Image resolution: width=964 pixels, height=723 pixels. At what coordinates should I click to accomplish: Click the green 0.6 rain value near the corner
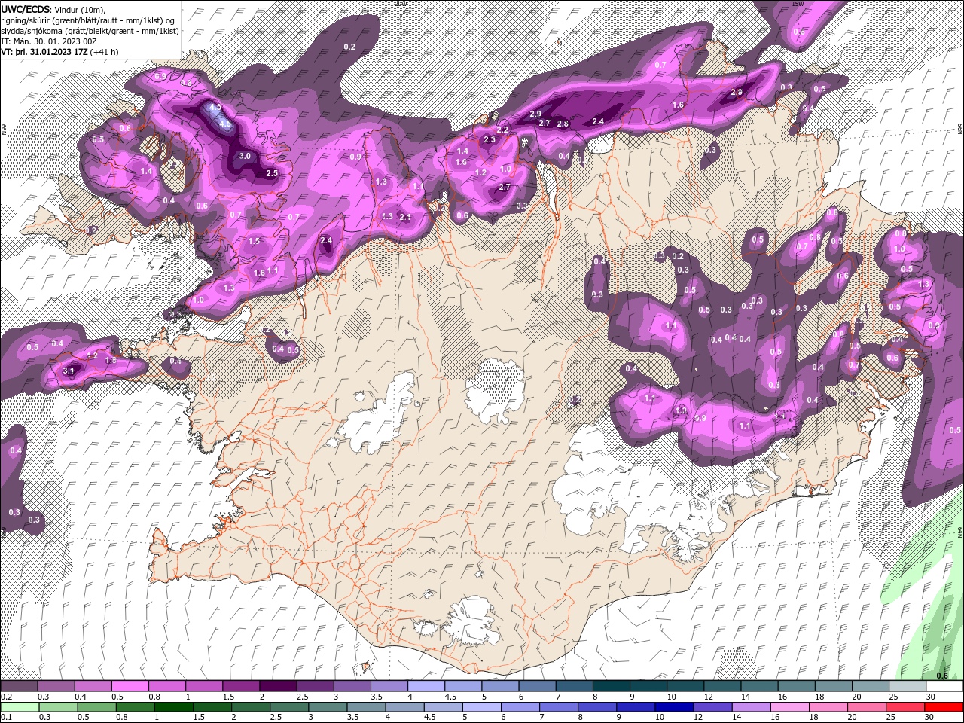941,676
